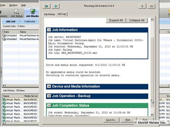Screen dimensions: 170x127
Task: Open the Window menu
Action: [13, 5]
